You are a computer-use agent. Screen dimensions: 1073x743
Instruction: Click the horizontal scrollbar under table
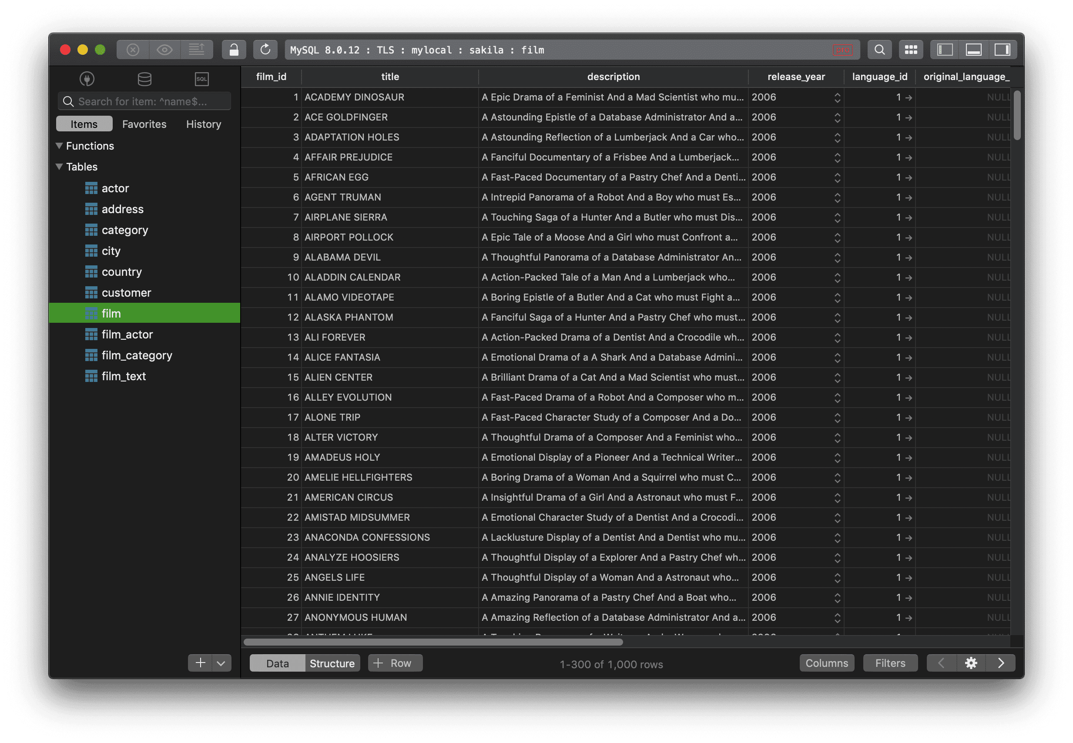point(433,642)
